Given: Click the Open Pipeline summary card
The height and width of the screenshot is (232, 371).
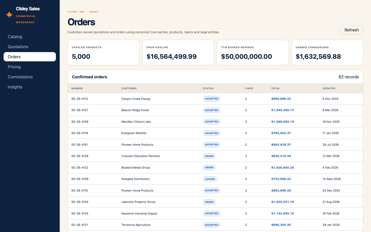Looking at the screenshot, I should click(x=178, y=52).
